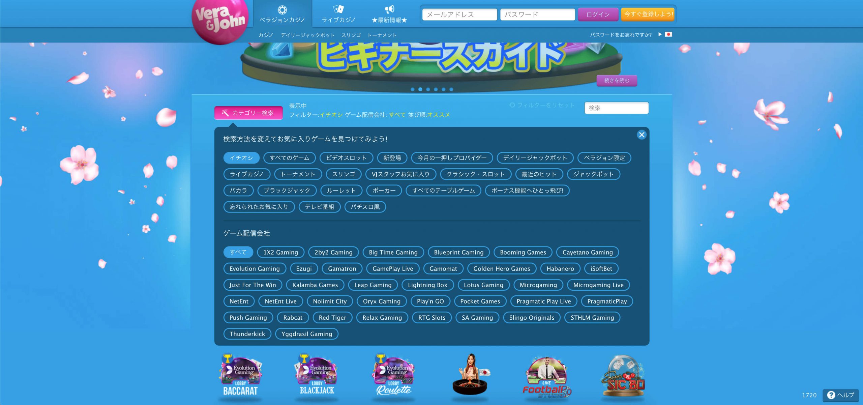Select the パチスロ風 category filter
The image size is (863, 405).
[x=365, y=207]
